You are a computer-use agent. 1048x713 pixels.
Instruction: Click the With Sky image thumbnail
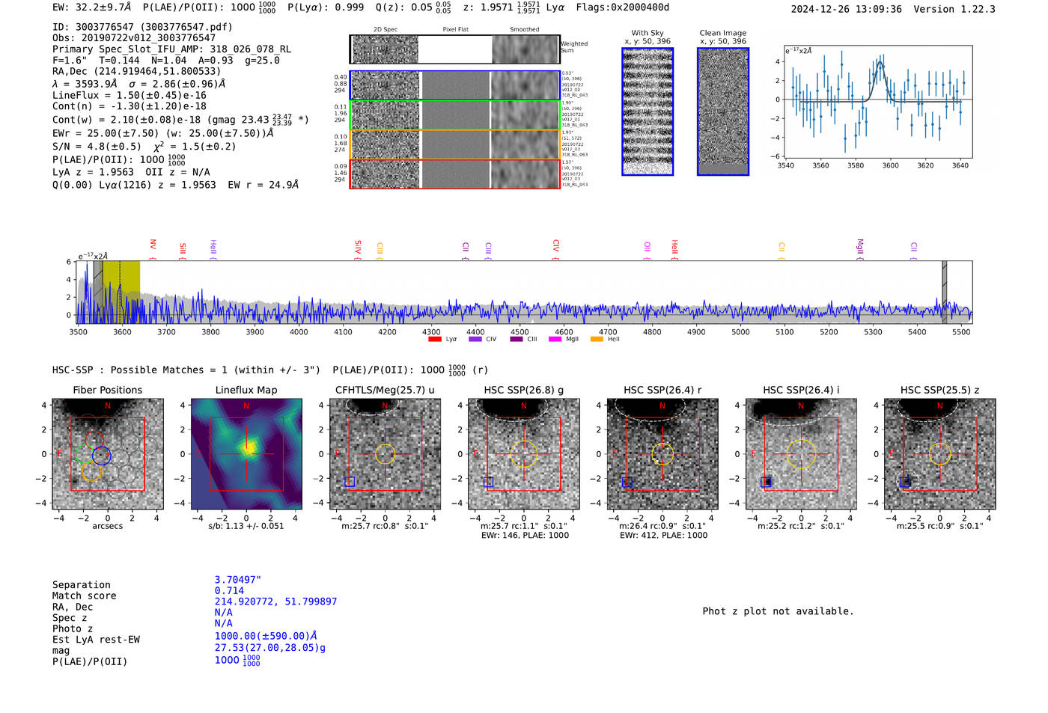pyautogui.click(x=648, y=111)
